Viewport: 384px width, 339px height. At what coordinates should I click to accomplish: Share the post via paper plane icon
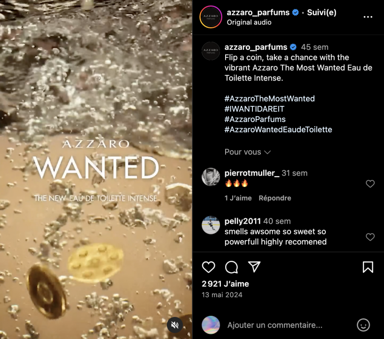254,266
